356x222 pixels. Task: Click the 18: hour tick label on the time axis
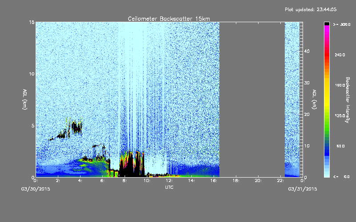coord(236,181)
